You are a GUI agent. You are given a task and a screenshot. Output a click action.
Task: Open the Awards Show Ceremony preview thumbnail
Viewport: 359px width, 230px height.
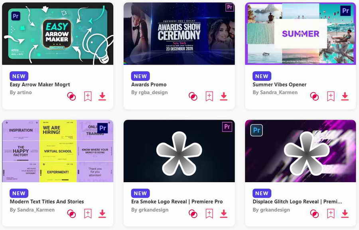click(179, 33)
